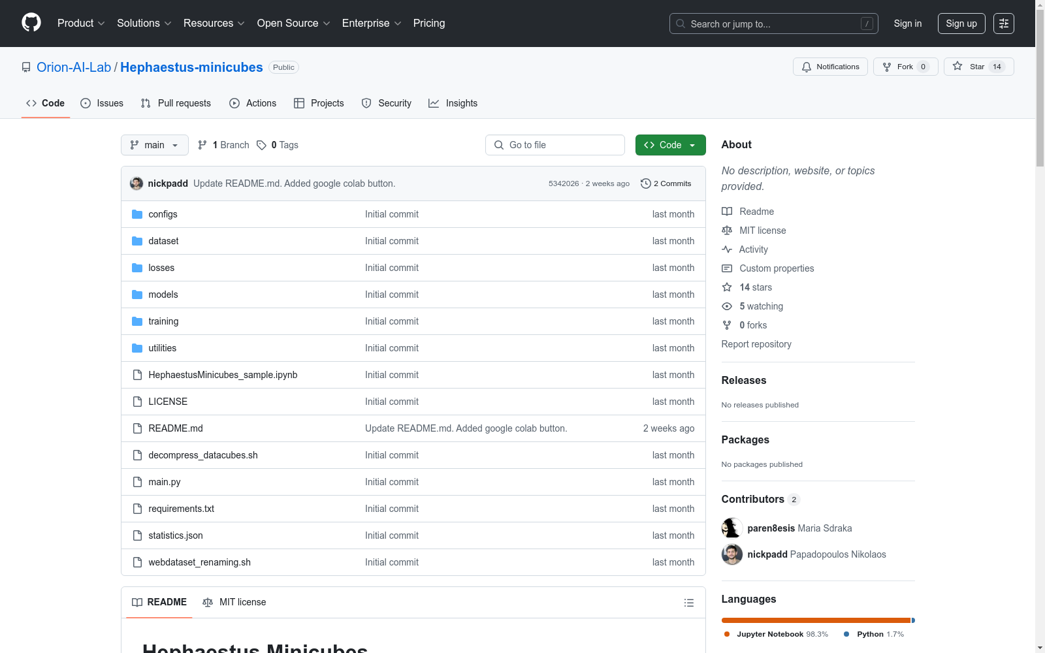
Task: Click nickpadd contributor avatar in sidebar
Action: [732, 554]
